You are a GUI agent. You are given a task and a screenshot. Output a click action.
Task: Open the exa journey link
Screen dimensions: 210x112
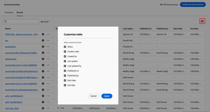pos(6,40)
